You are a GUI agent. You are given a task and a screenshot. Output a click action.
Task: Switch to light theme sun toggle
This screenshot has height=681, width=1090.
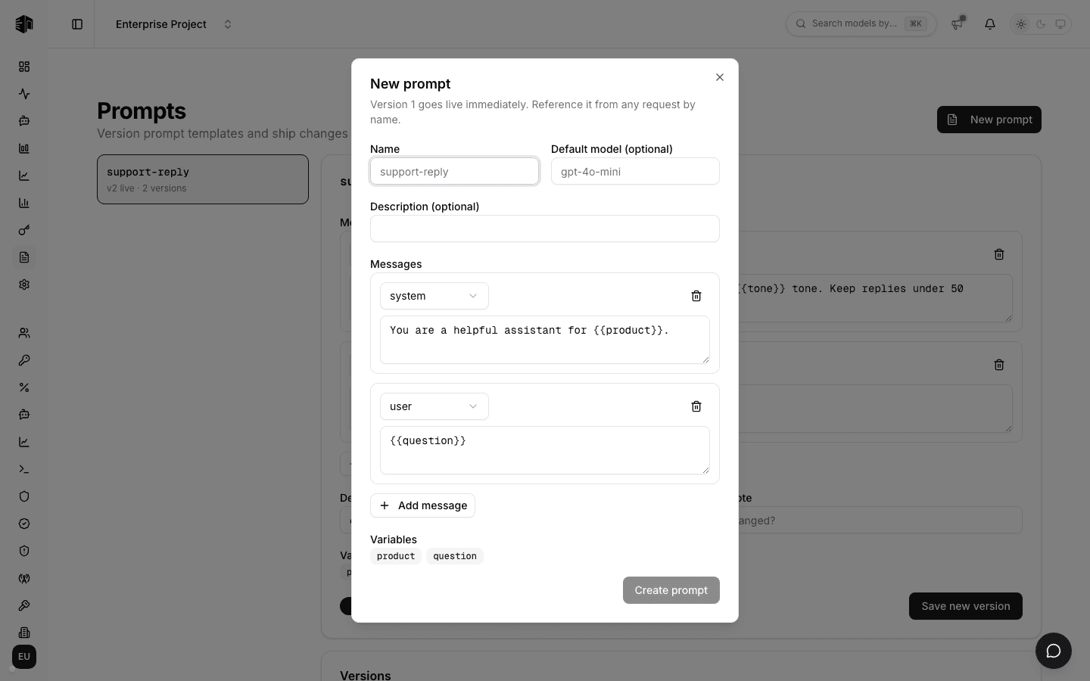(x=1021, y=24)
